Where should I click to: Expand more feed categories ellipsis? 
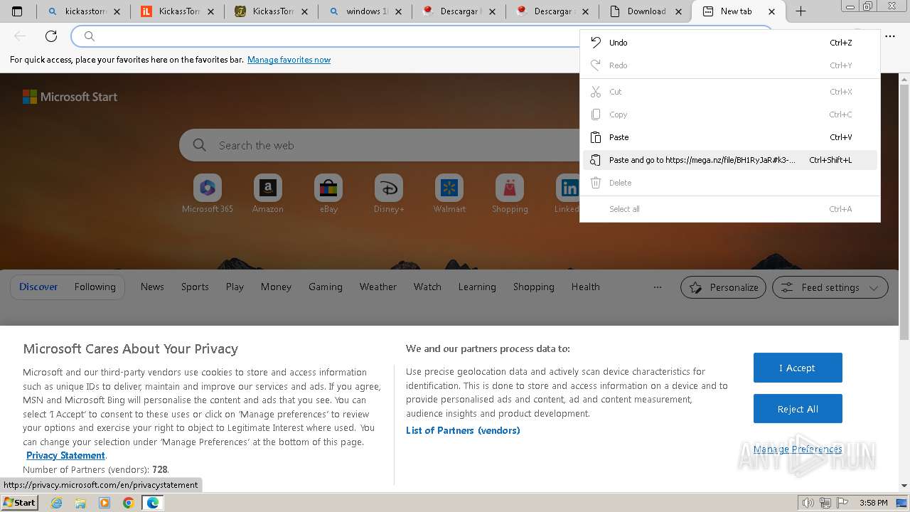[x=658, y=287]
